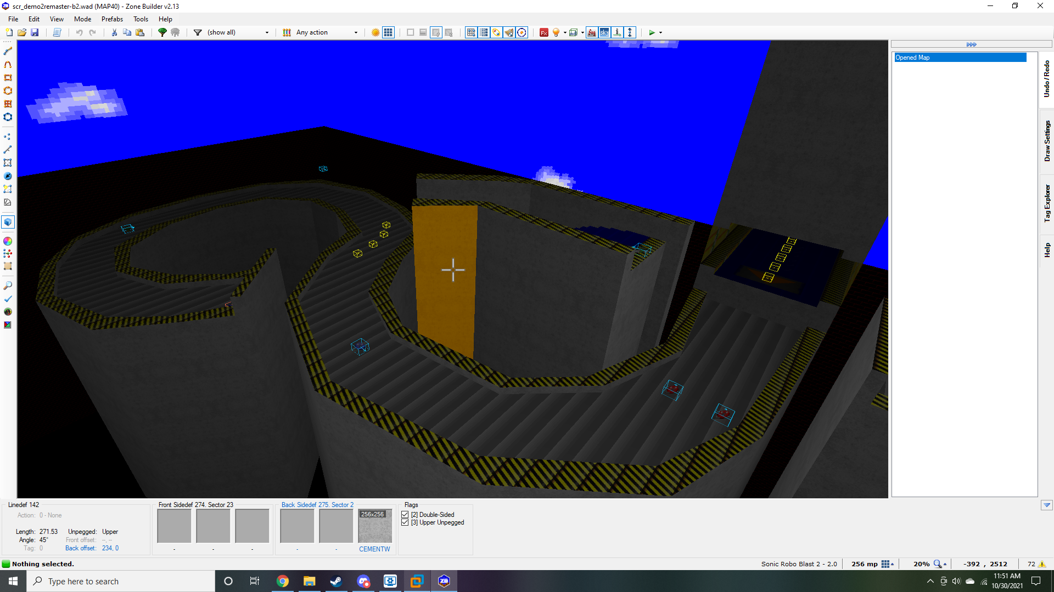Open the Prefabs menu

(x=112, y=19)
